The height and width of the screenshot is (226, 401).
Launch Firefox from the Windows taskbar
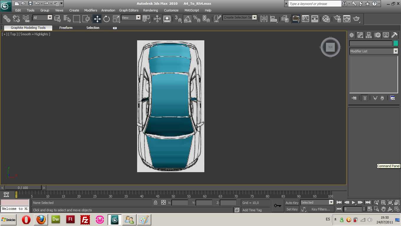coord(41,220)
